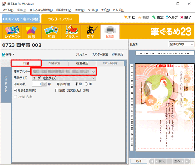The width and height of the screenshot is (195, 165).
Task: Open the ツール(T) menu
Action: point(93,10)
